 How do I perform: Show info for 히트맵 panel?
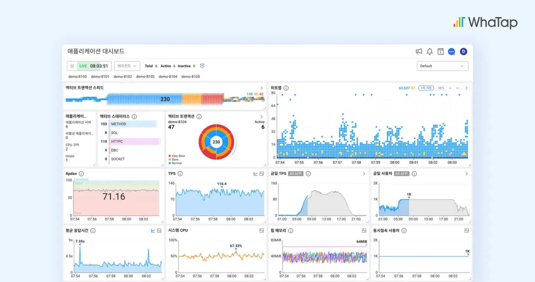click(x=286, y=88)
